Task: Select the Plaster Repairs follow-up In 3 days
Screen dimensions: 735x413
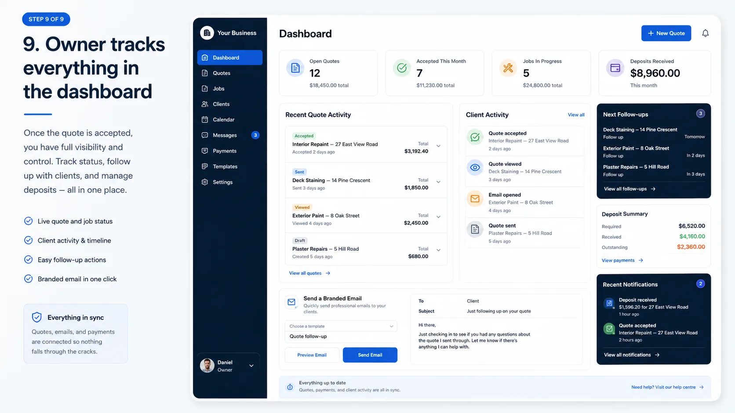Action: tap(654, 170)
